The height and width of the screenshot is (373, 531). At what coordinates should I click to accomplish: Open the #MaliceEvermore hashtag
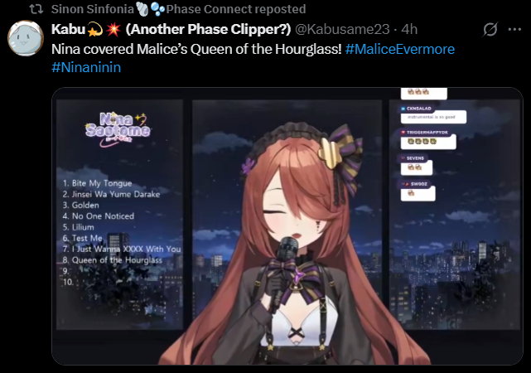399,49
